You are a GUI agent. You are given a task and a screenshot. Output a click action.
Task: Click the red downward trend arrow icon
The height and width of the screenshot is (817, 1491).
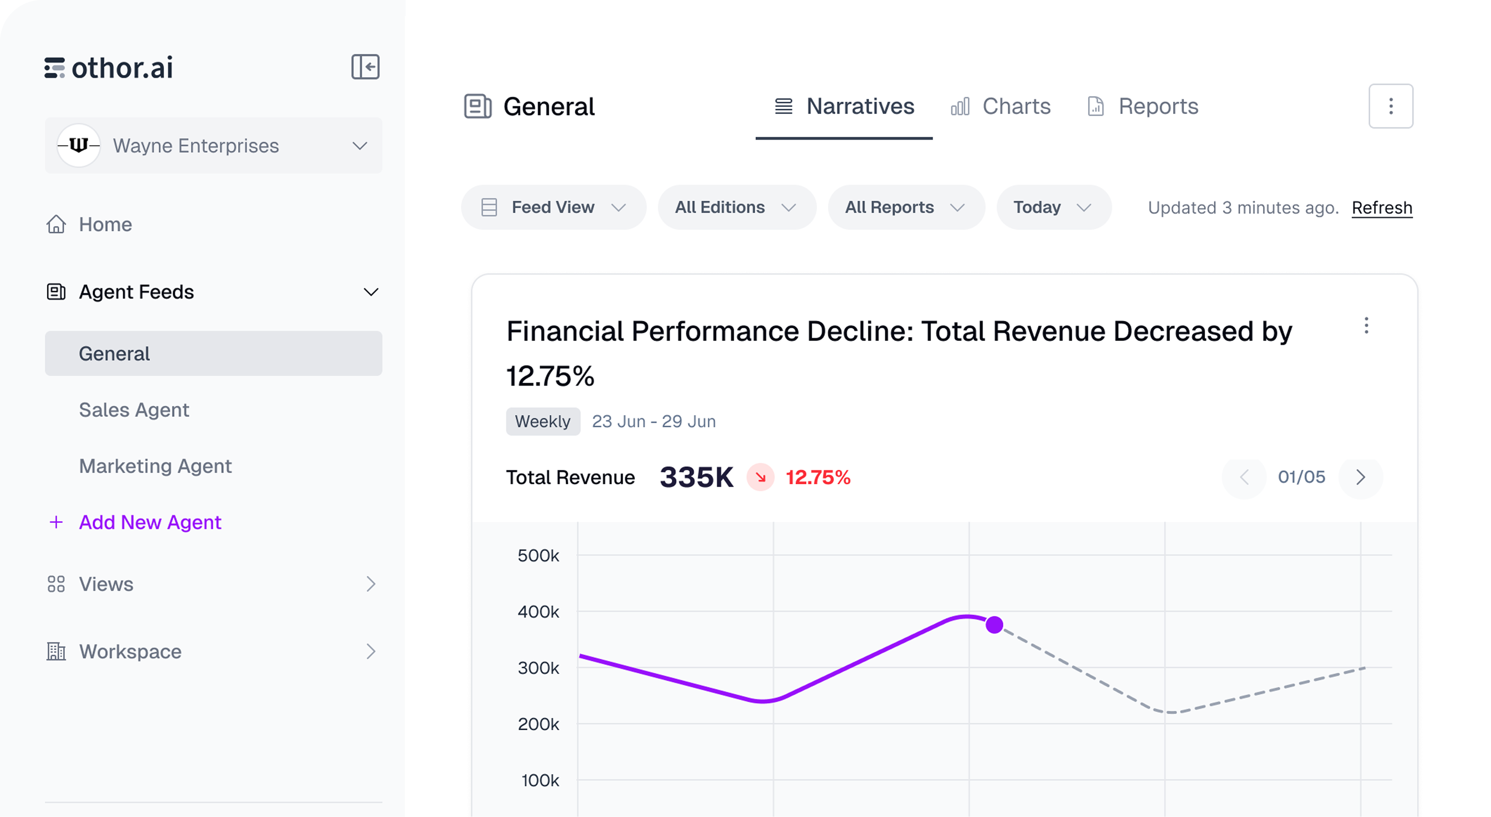click(760, 477)
